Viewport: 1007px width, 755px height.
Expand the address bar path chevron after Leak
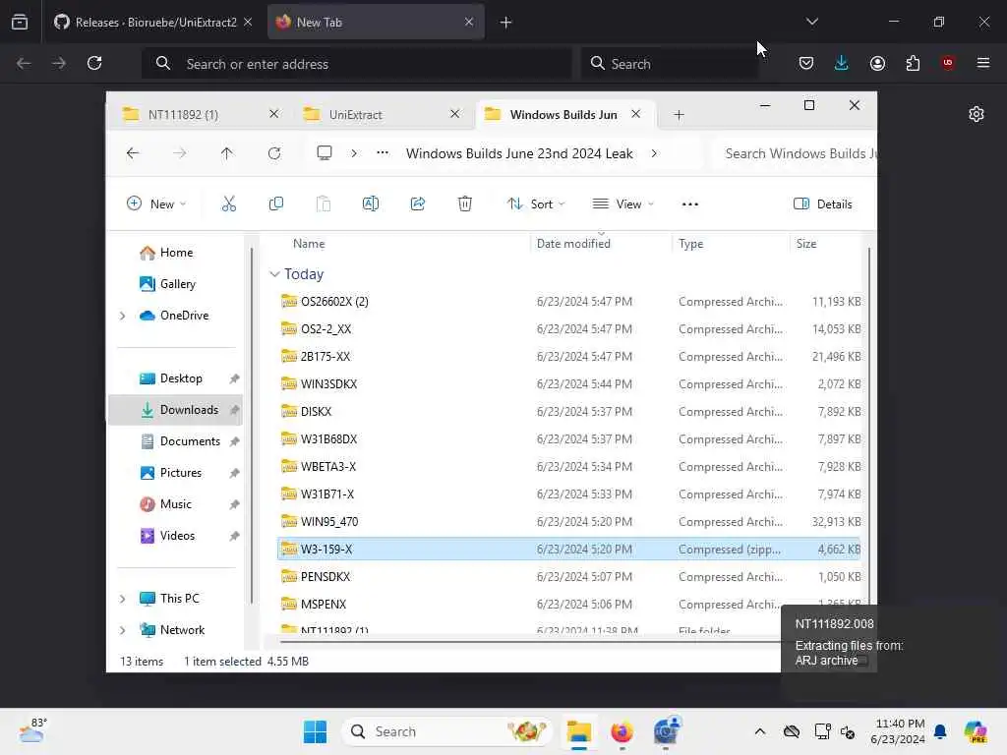tap(654, 153)
